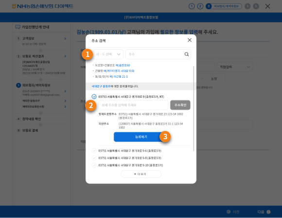Viewport: 282px width, 218px height.
Task: Click the address search input field
Action: (159, 54)
